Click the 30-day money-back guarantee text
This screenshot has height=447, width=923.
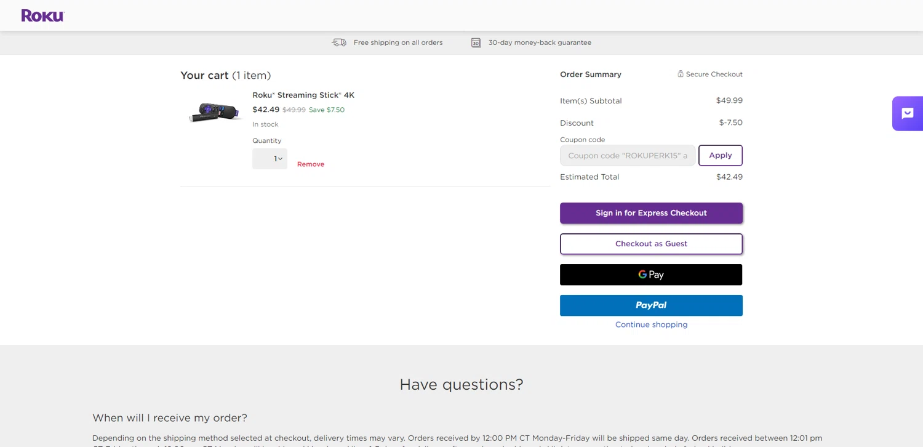click(540, 42)
